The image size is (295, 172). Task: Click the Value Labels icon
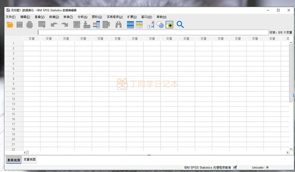151,25
